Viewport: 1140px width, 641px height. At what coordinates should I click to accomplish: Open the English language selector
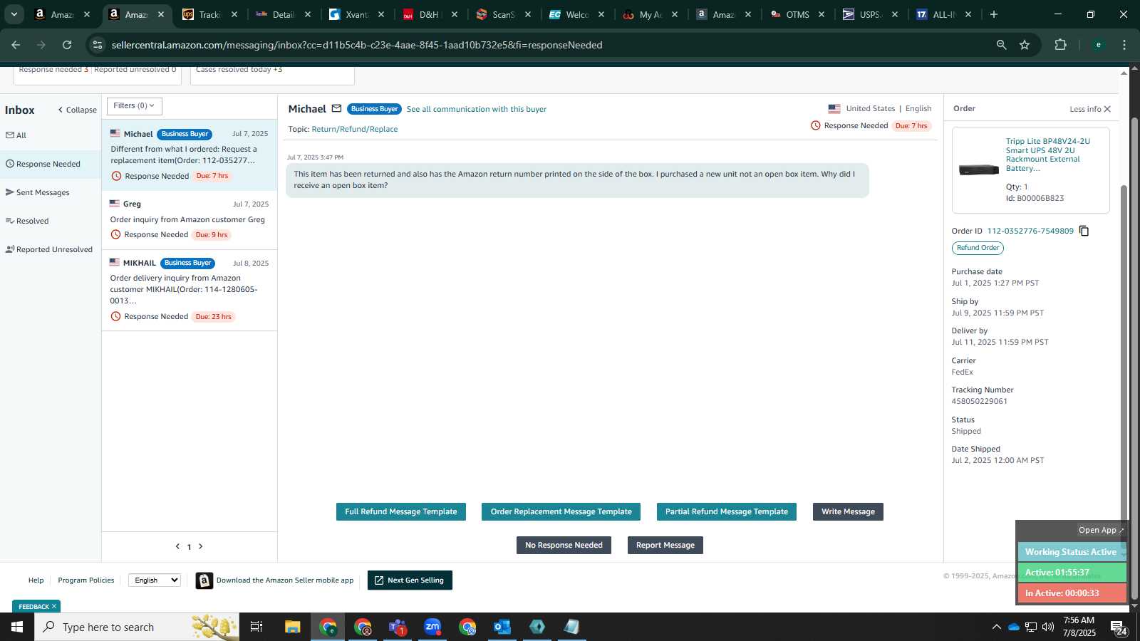tap(155, 580)
